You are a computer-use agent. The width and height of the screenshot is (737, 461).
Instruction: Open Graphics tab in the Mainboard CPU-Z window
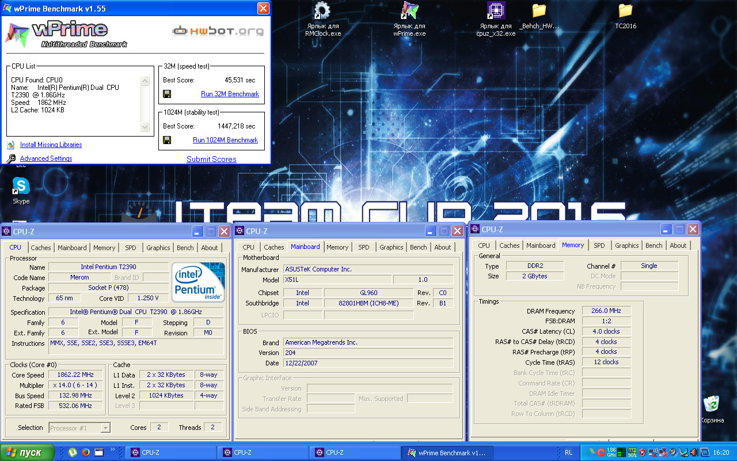click(x=392, y=247)
